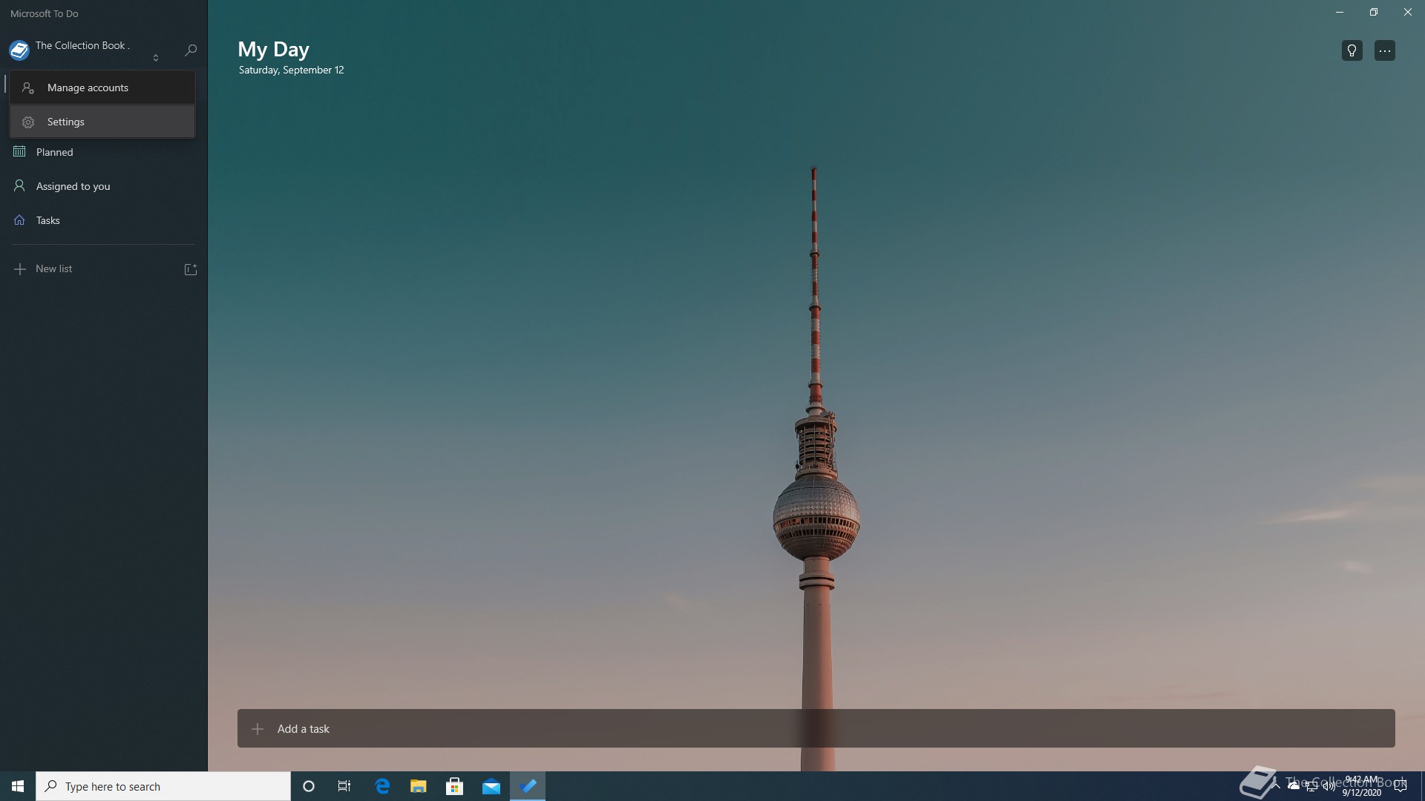Click the My Day title heading
Viewport: 1425px width, 801px height.
coord(273,49)
